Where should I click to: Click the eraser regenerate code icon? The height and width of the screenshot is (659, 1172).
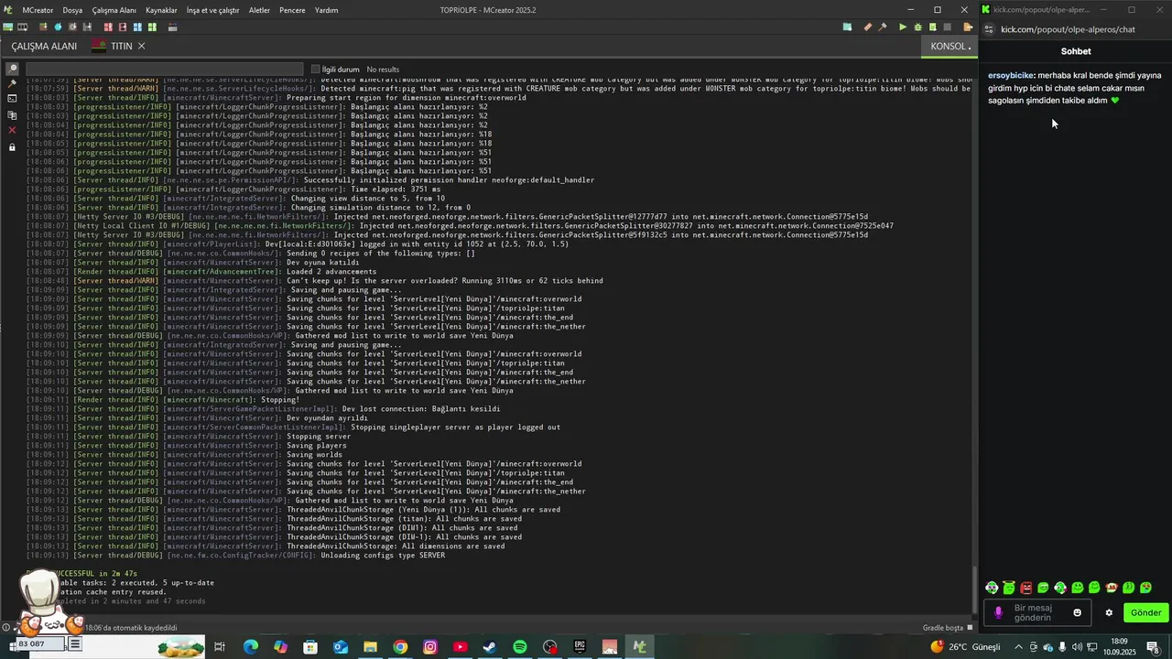[868, 27]
